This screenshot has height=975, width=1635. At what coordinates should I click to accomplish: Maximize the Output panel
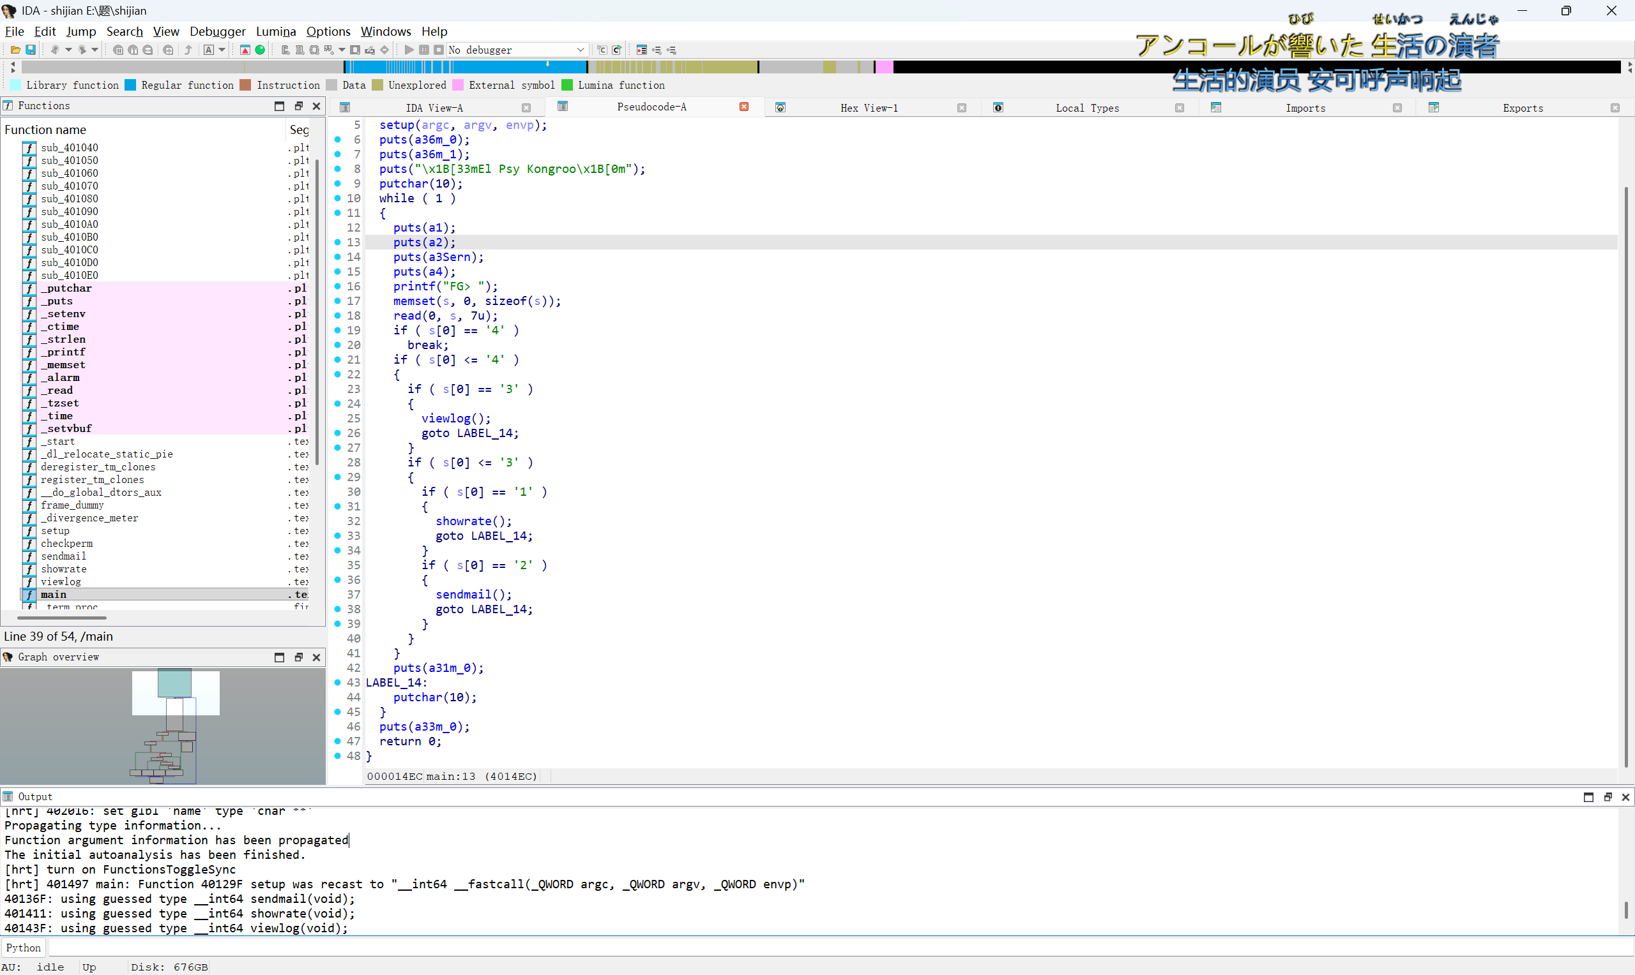[1588, 797]
